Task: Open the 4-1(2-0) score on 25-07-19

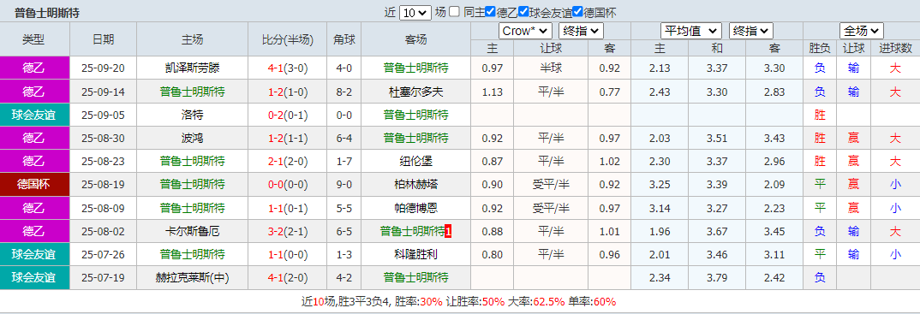Action: (x=288, y=278)
